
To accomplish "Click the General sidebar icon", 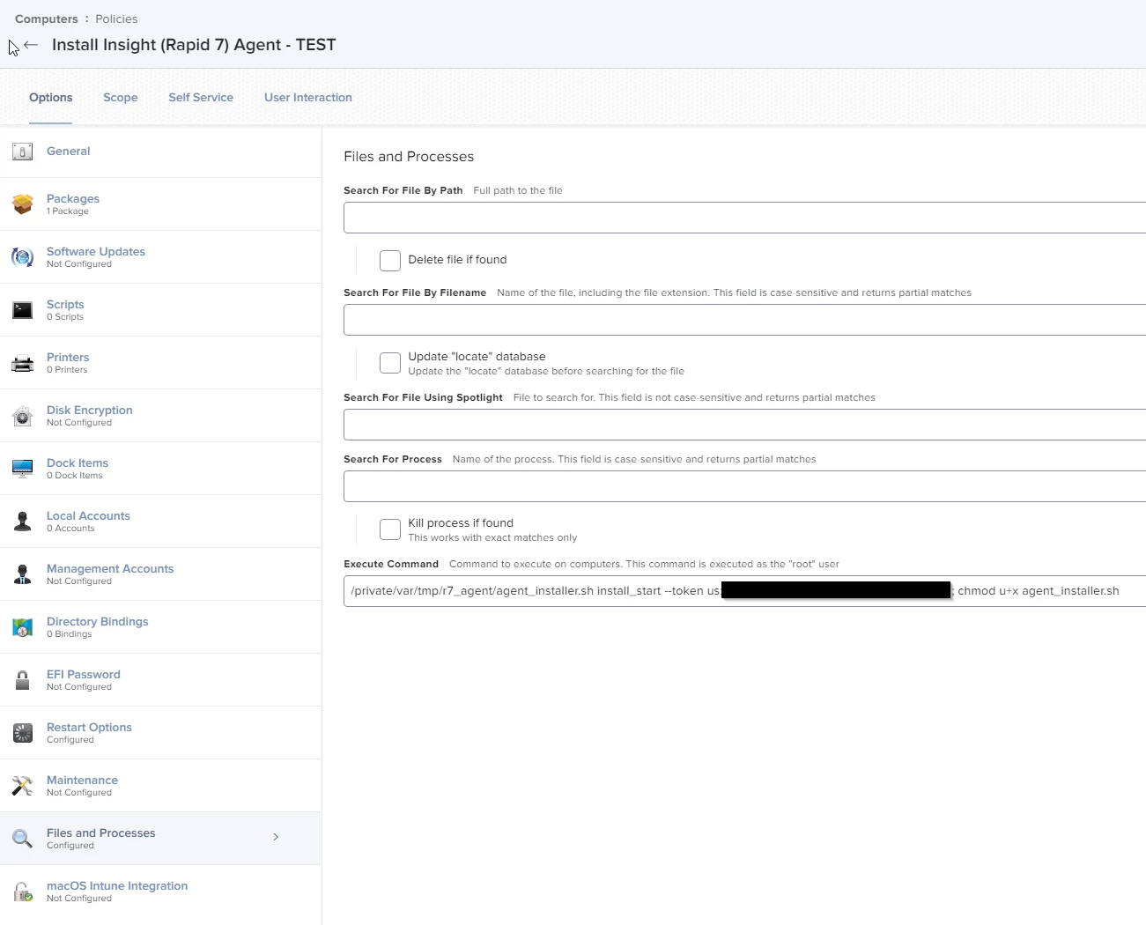I will [23, 152].
